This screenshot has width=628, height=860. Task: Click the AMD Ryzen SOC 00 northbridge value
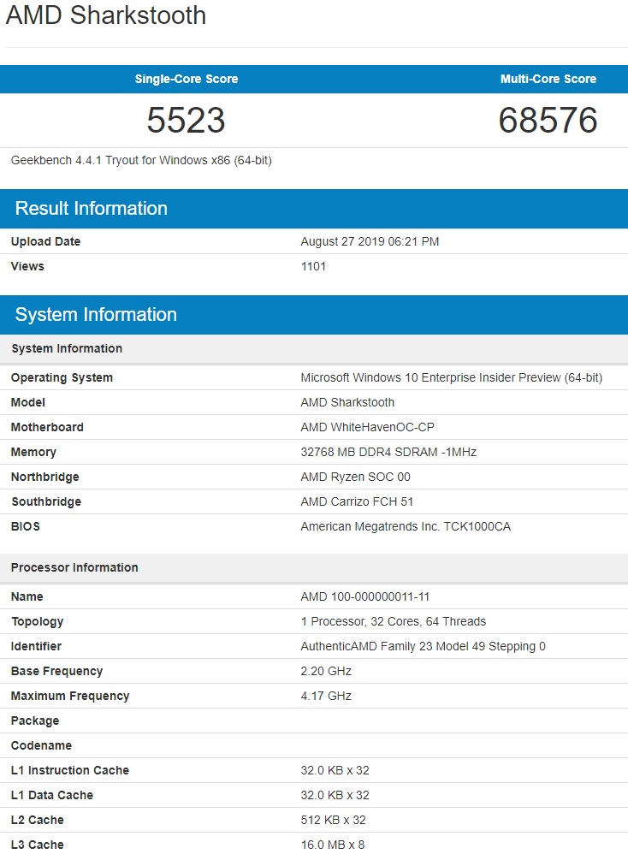tap(355, 477)
